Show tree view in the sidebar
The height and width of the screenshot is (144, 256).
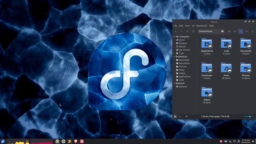(x=180, y=116)
